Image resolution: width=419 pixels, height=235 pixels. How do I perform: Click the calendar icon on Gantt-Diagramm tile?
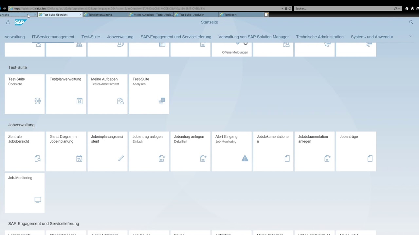click(x=79, y=158)
